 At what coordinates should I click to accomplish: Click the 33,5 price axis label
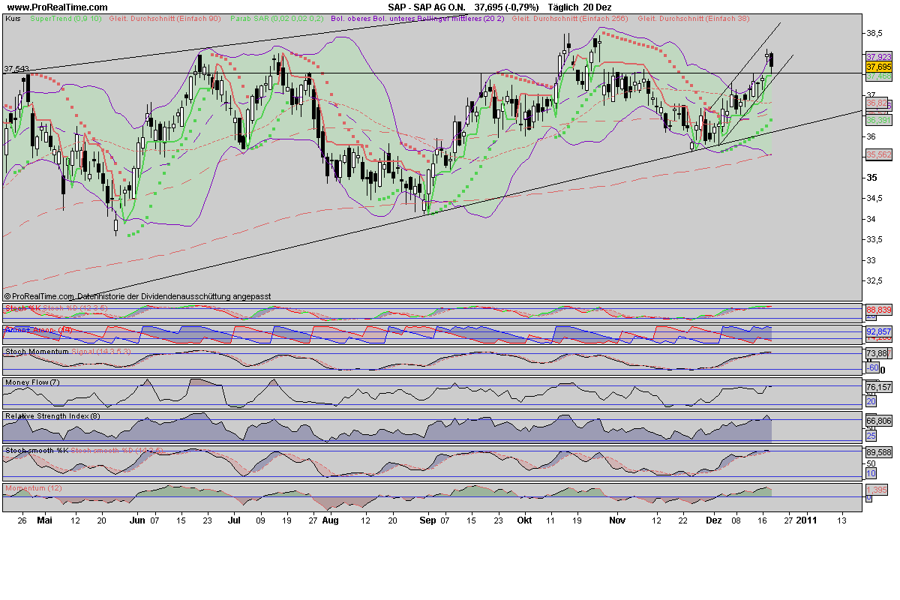pos(876,240)
